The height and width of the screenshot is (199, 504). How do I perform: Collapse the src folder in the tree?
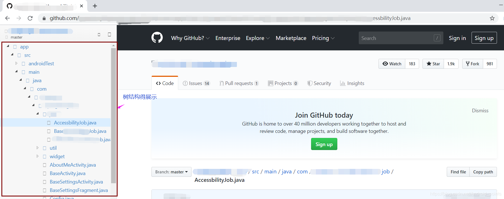(x=12, y=54)
